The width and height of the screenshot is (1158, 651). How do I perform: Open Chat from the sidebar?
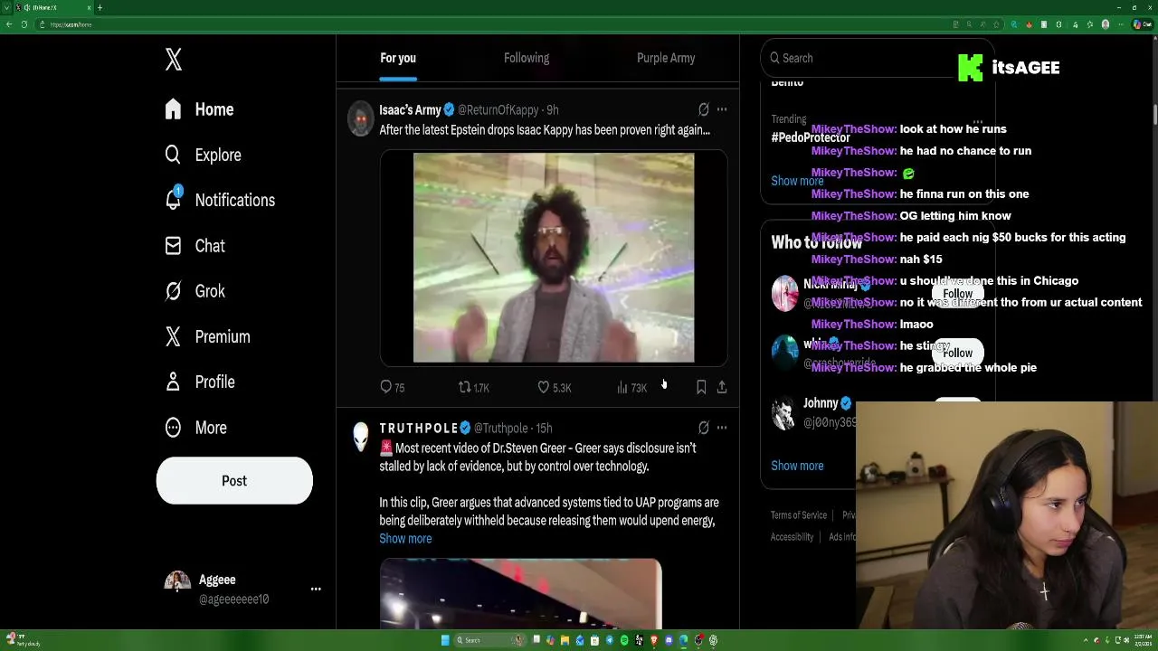[195, 246]
